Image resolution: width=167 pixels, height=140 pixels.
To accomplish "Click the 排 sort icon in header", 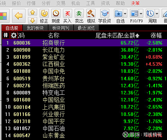I will pos(6,35).
